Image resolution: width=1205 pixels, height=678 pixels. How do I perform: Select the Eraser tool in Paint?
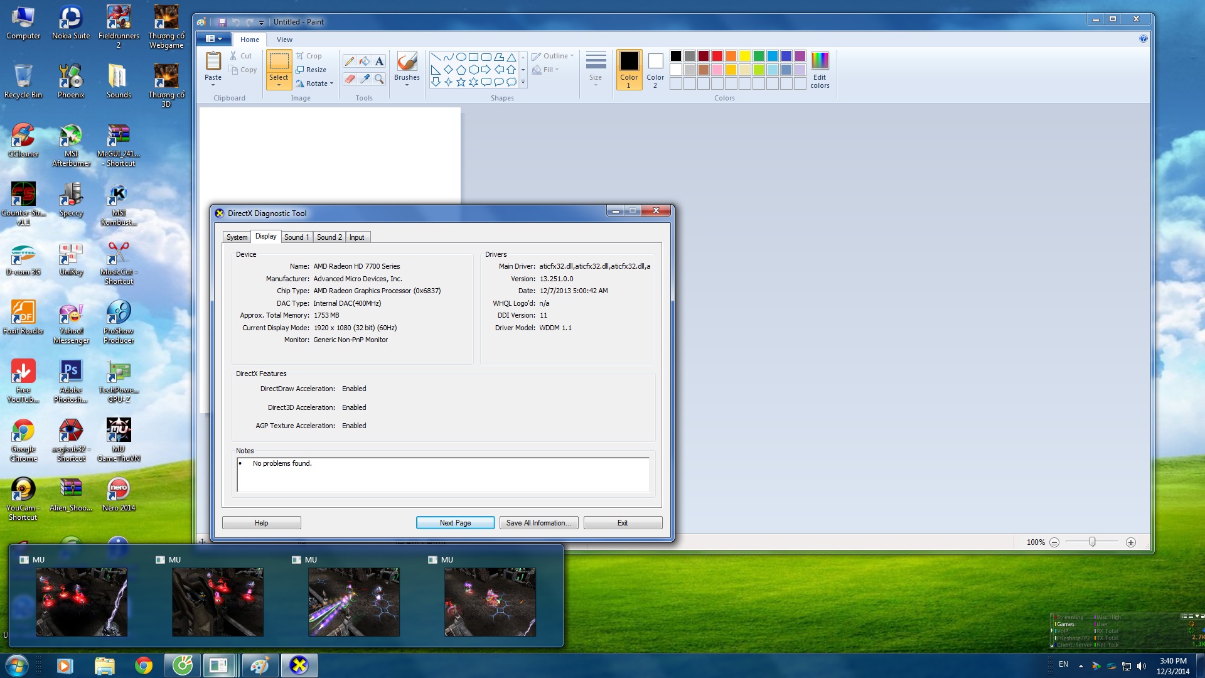(x=350, y=78)
